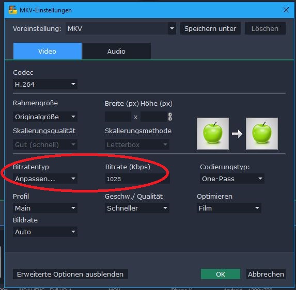
Task: Open the Voreinstellung MKV dropdown arrow
Action: 172,29
